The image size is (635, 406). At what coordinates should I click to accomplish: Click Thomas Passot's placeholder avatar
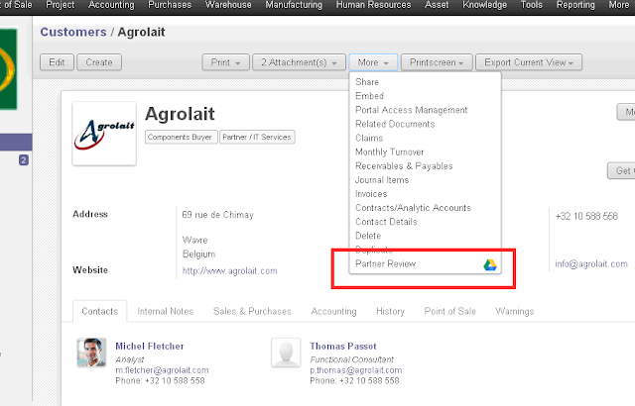[x=286, y=353]
